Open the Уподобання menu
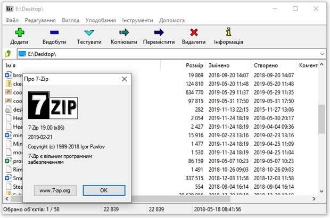 coord(101,20)
